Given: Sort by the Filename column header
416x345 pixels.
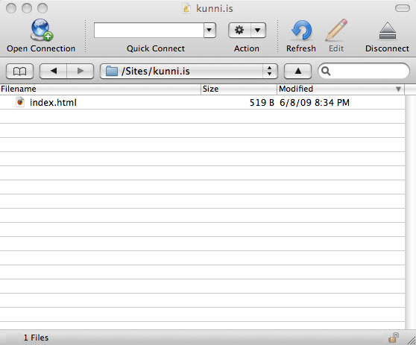Looking at the screenshot, I should tap(101, 89).
